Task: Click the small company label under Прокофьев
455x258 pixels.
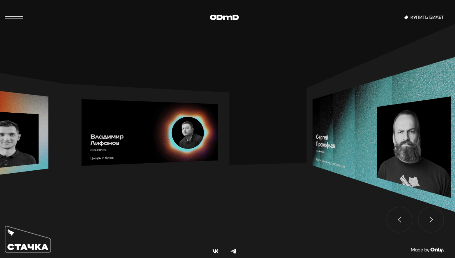Action: [320, 151]
